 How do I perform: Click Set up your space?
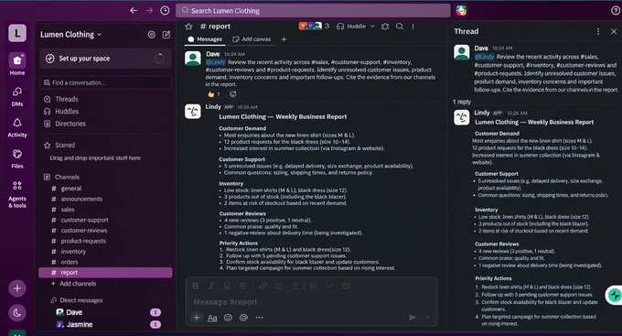105,59
